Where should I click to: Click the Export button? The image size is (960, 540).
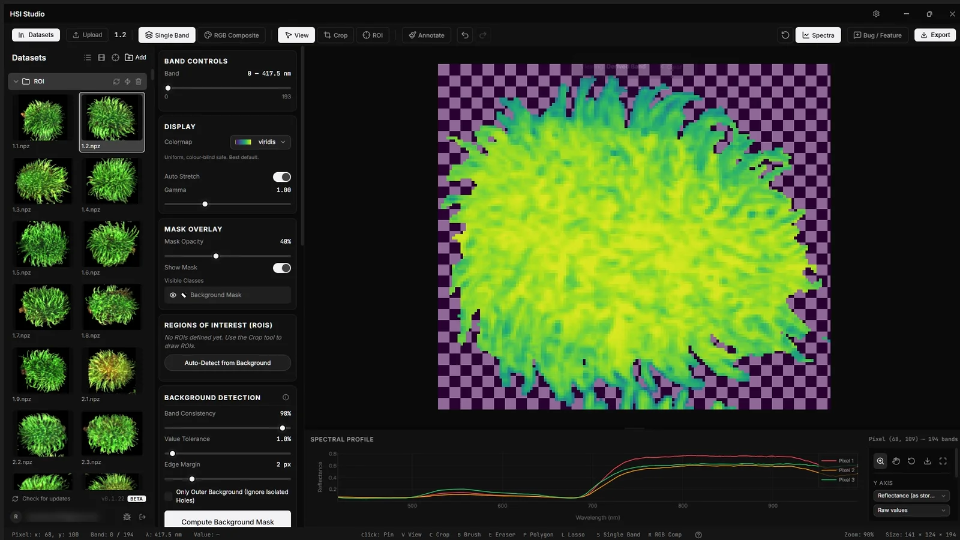click(x=935, y=35)
